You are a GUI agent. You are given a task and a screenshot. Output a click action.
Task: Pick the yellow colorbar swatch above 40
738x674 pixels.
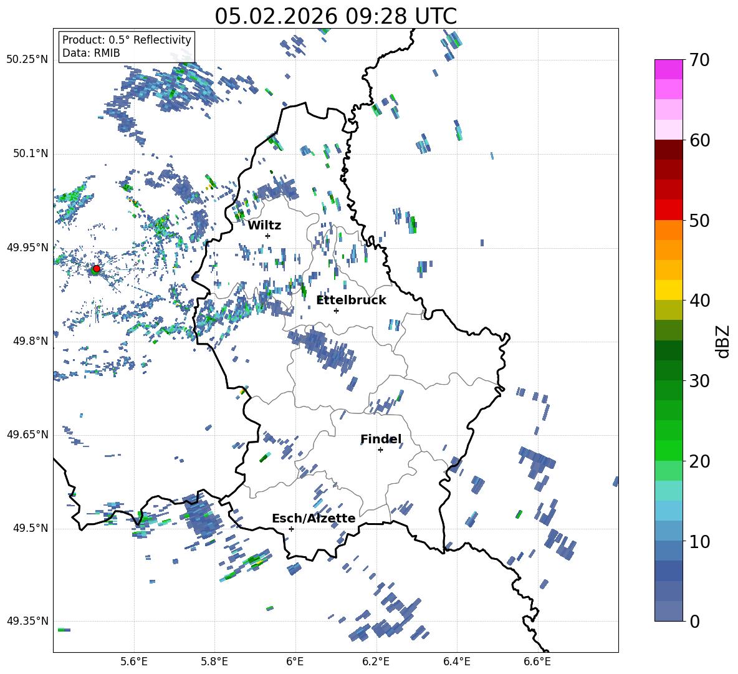point(669,290)
